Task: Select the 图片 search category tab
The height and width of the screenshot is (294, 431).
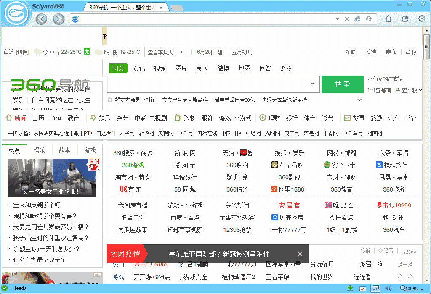Action: (x=181, y=68)
